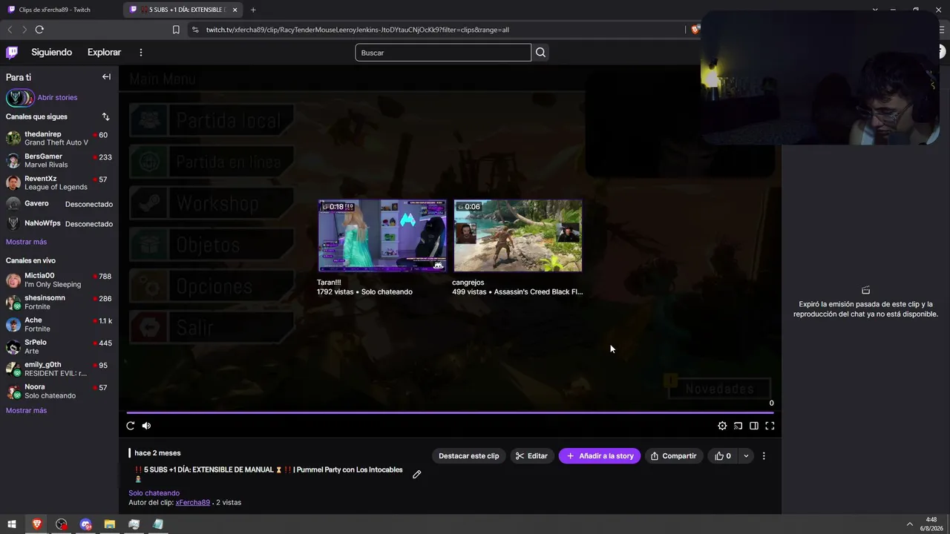This screenshot has width=950, height=534.
Task: Open ReventXz channel in sidebar
Action: (x=59, y=182)
